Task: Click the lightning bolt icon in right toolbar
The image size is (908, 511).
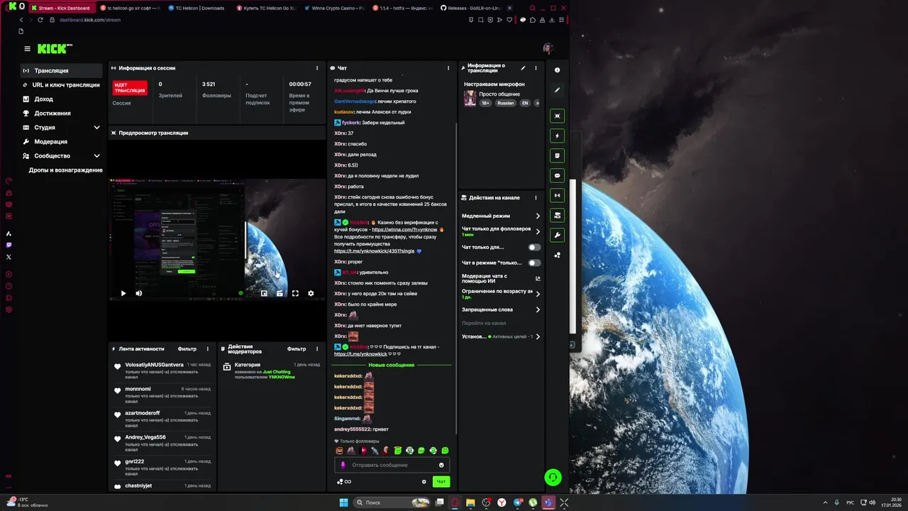Action: 557,136
